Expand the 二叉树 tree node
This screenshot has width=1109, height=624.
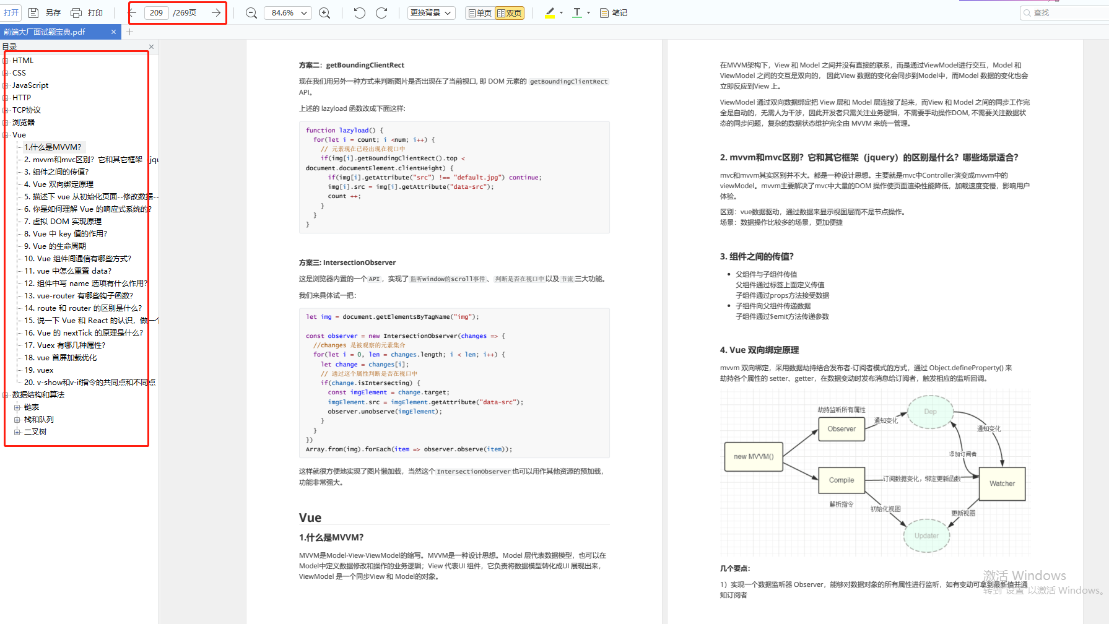[17, 432]
